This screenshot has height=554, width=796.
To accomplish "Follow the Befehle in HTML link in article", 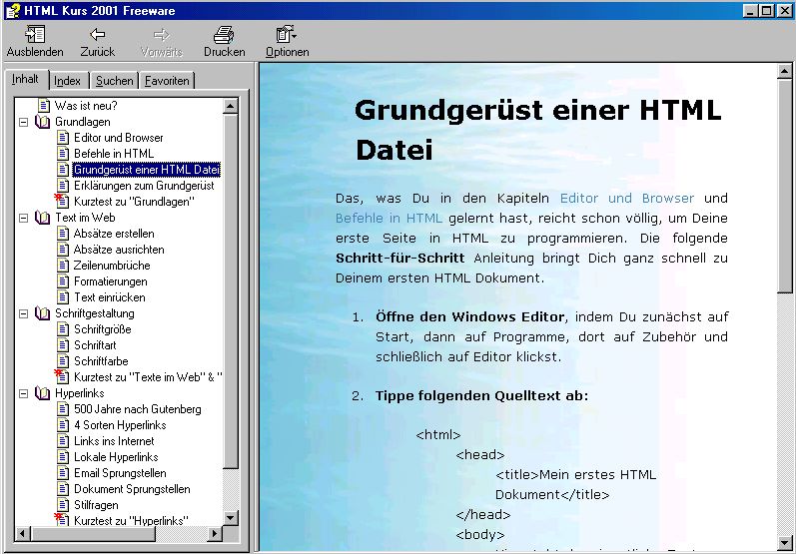I will point(389,219).
